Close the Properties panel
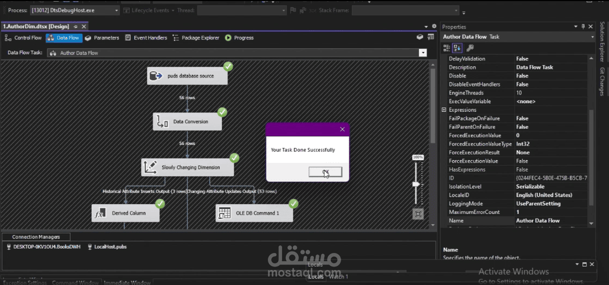 click(x=591, y=27)
